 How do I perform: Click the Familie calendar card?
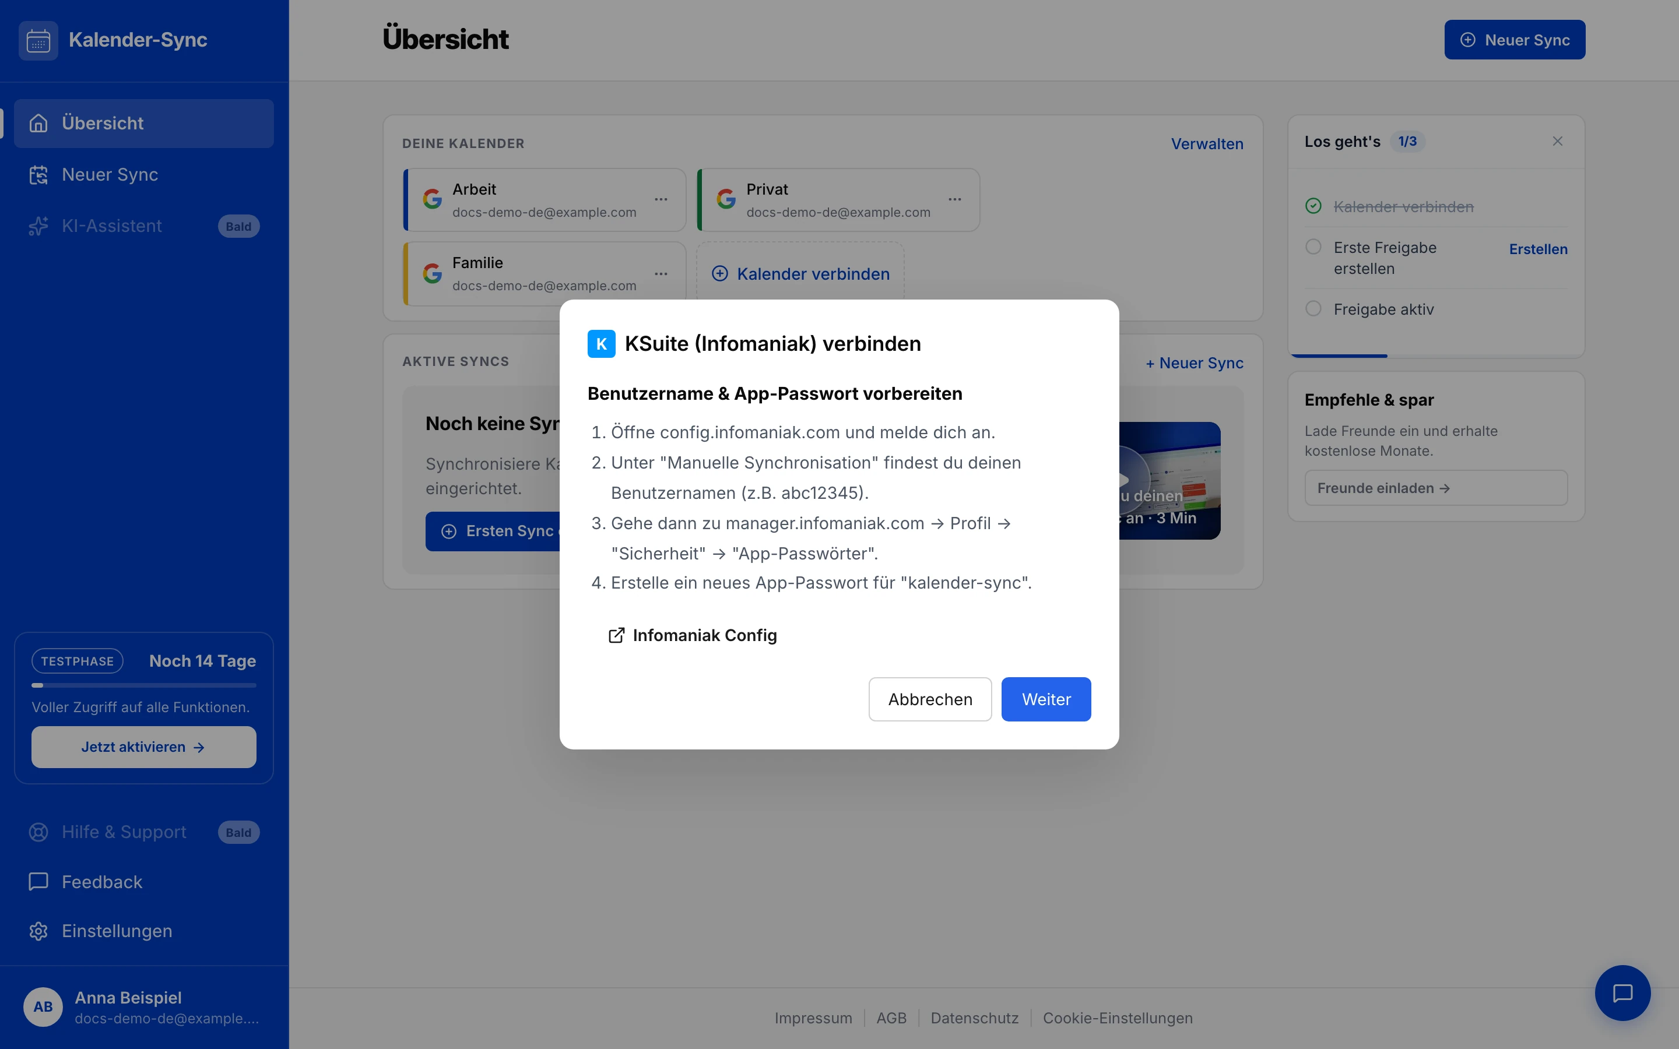[545, 273]
